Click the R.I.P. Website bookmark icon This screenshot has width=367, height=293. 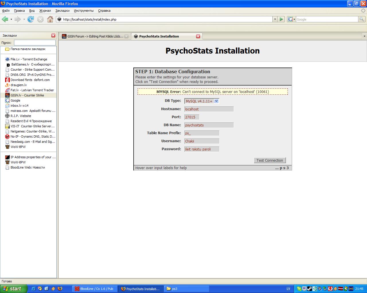tap(7, 116)
